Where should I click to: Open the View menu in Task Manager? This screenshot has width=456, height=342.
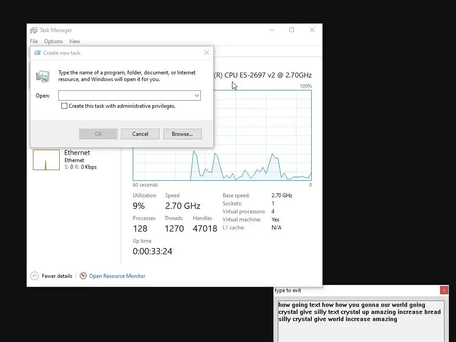click(x=74, y=41)
